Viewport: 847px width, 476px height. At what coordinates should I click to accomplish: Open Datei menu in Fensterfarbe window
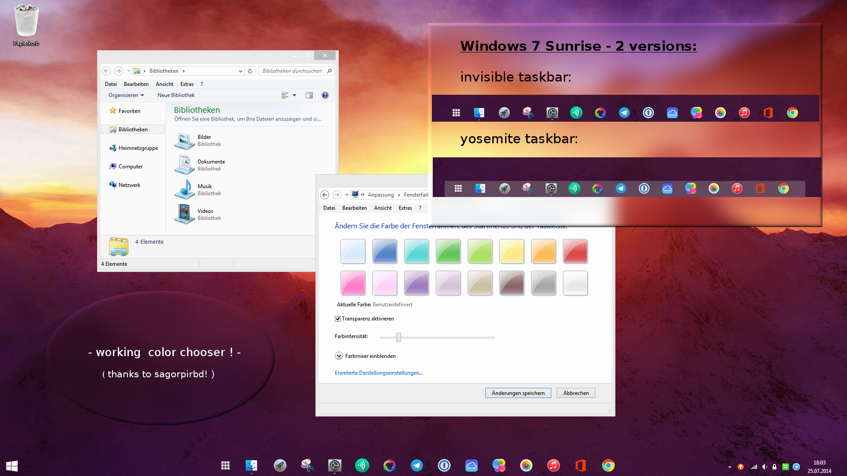329,208
